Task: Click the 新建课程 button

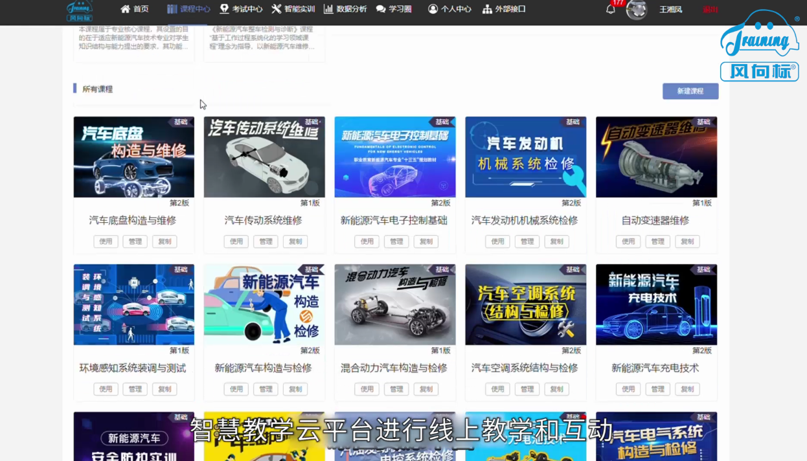Action: 690,91
